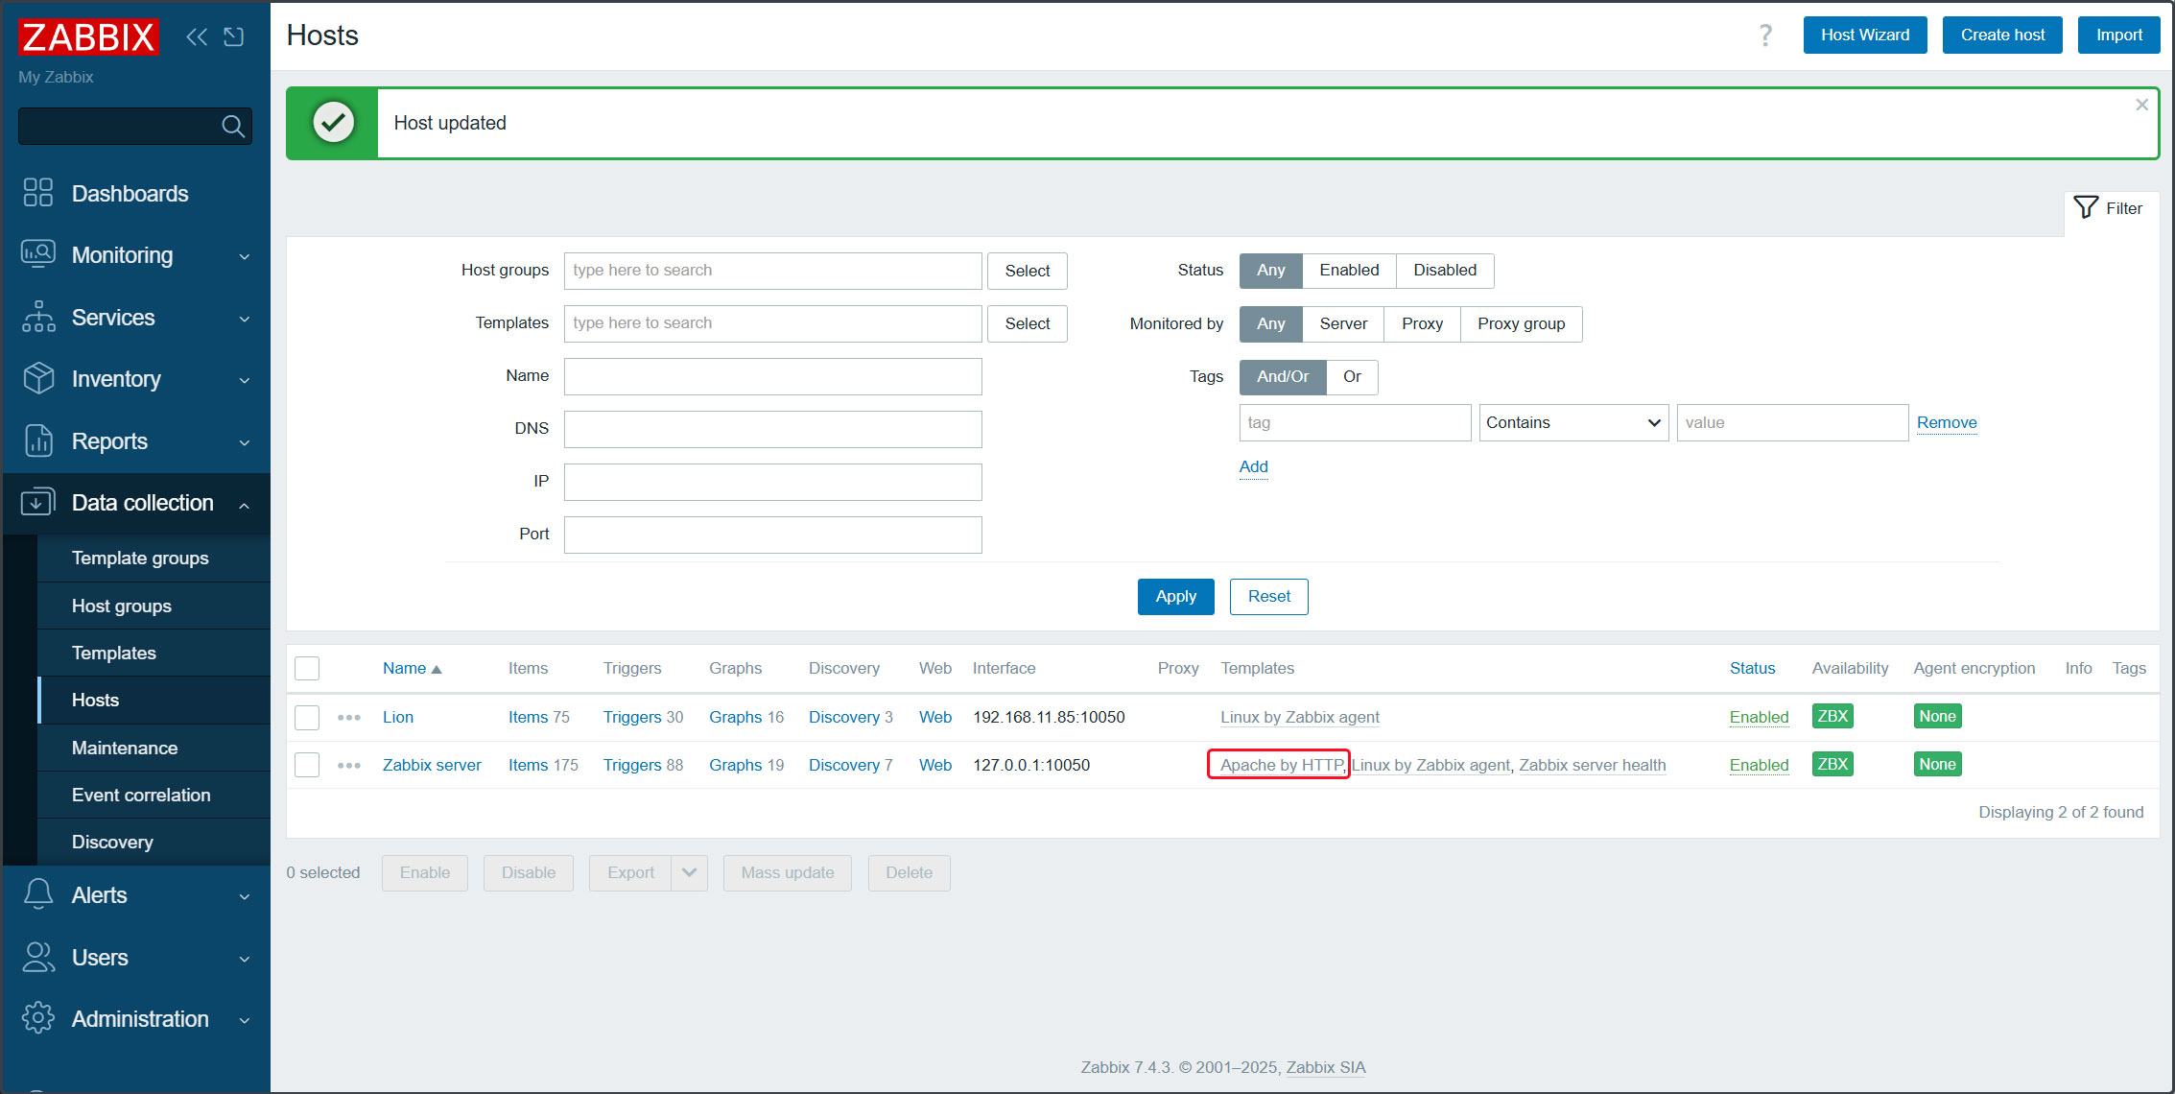Go to Maintenance in sidebar
This screenshot has width=2175, height=1094.
click(124, 748)
